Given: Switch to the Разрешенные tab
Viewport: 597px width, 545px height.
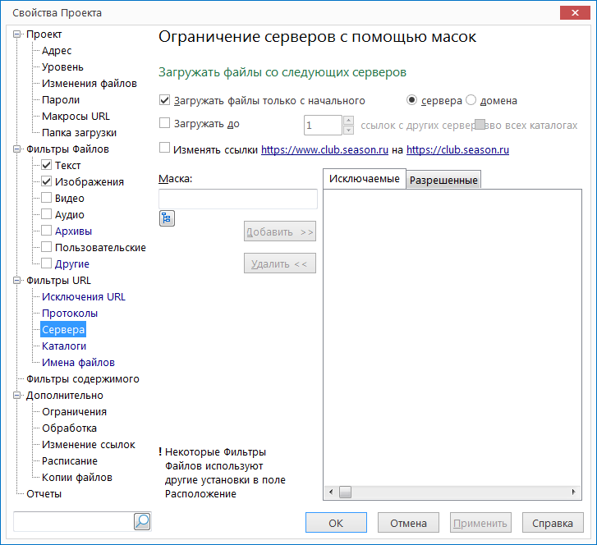Looking at the screenshot, I should tap(443, 180).
